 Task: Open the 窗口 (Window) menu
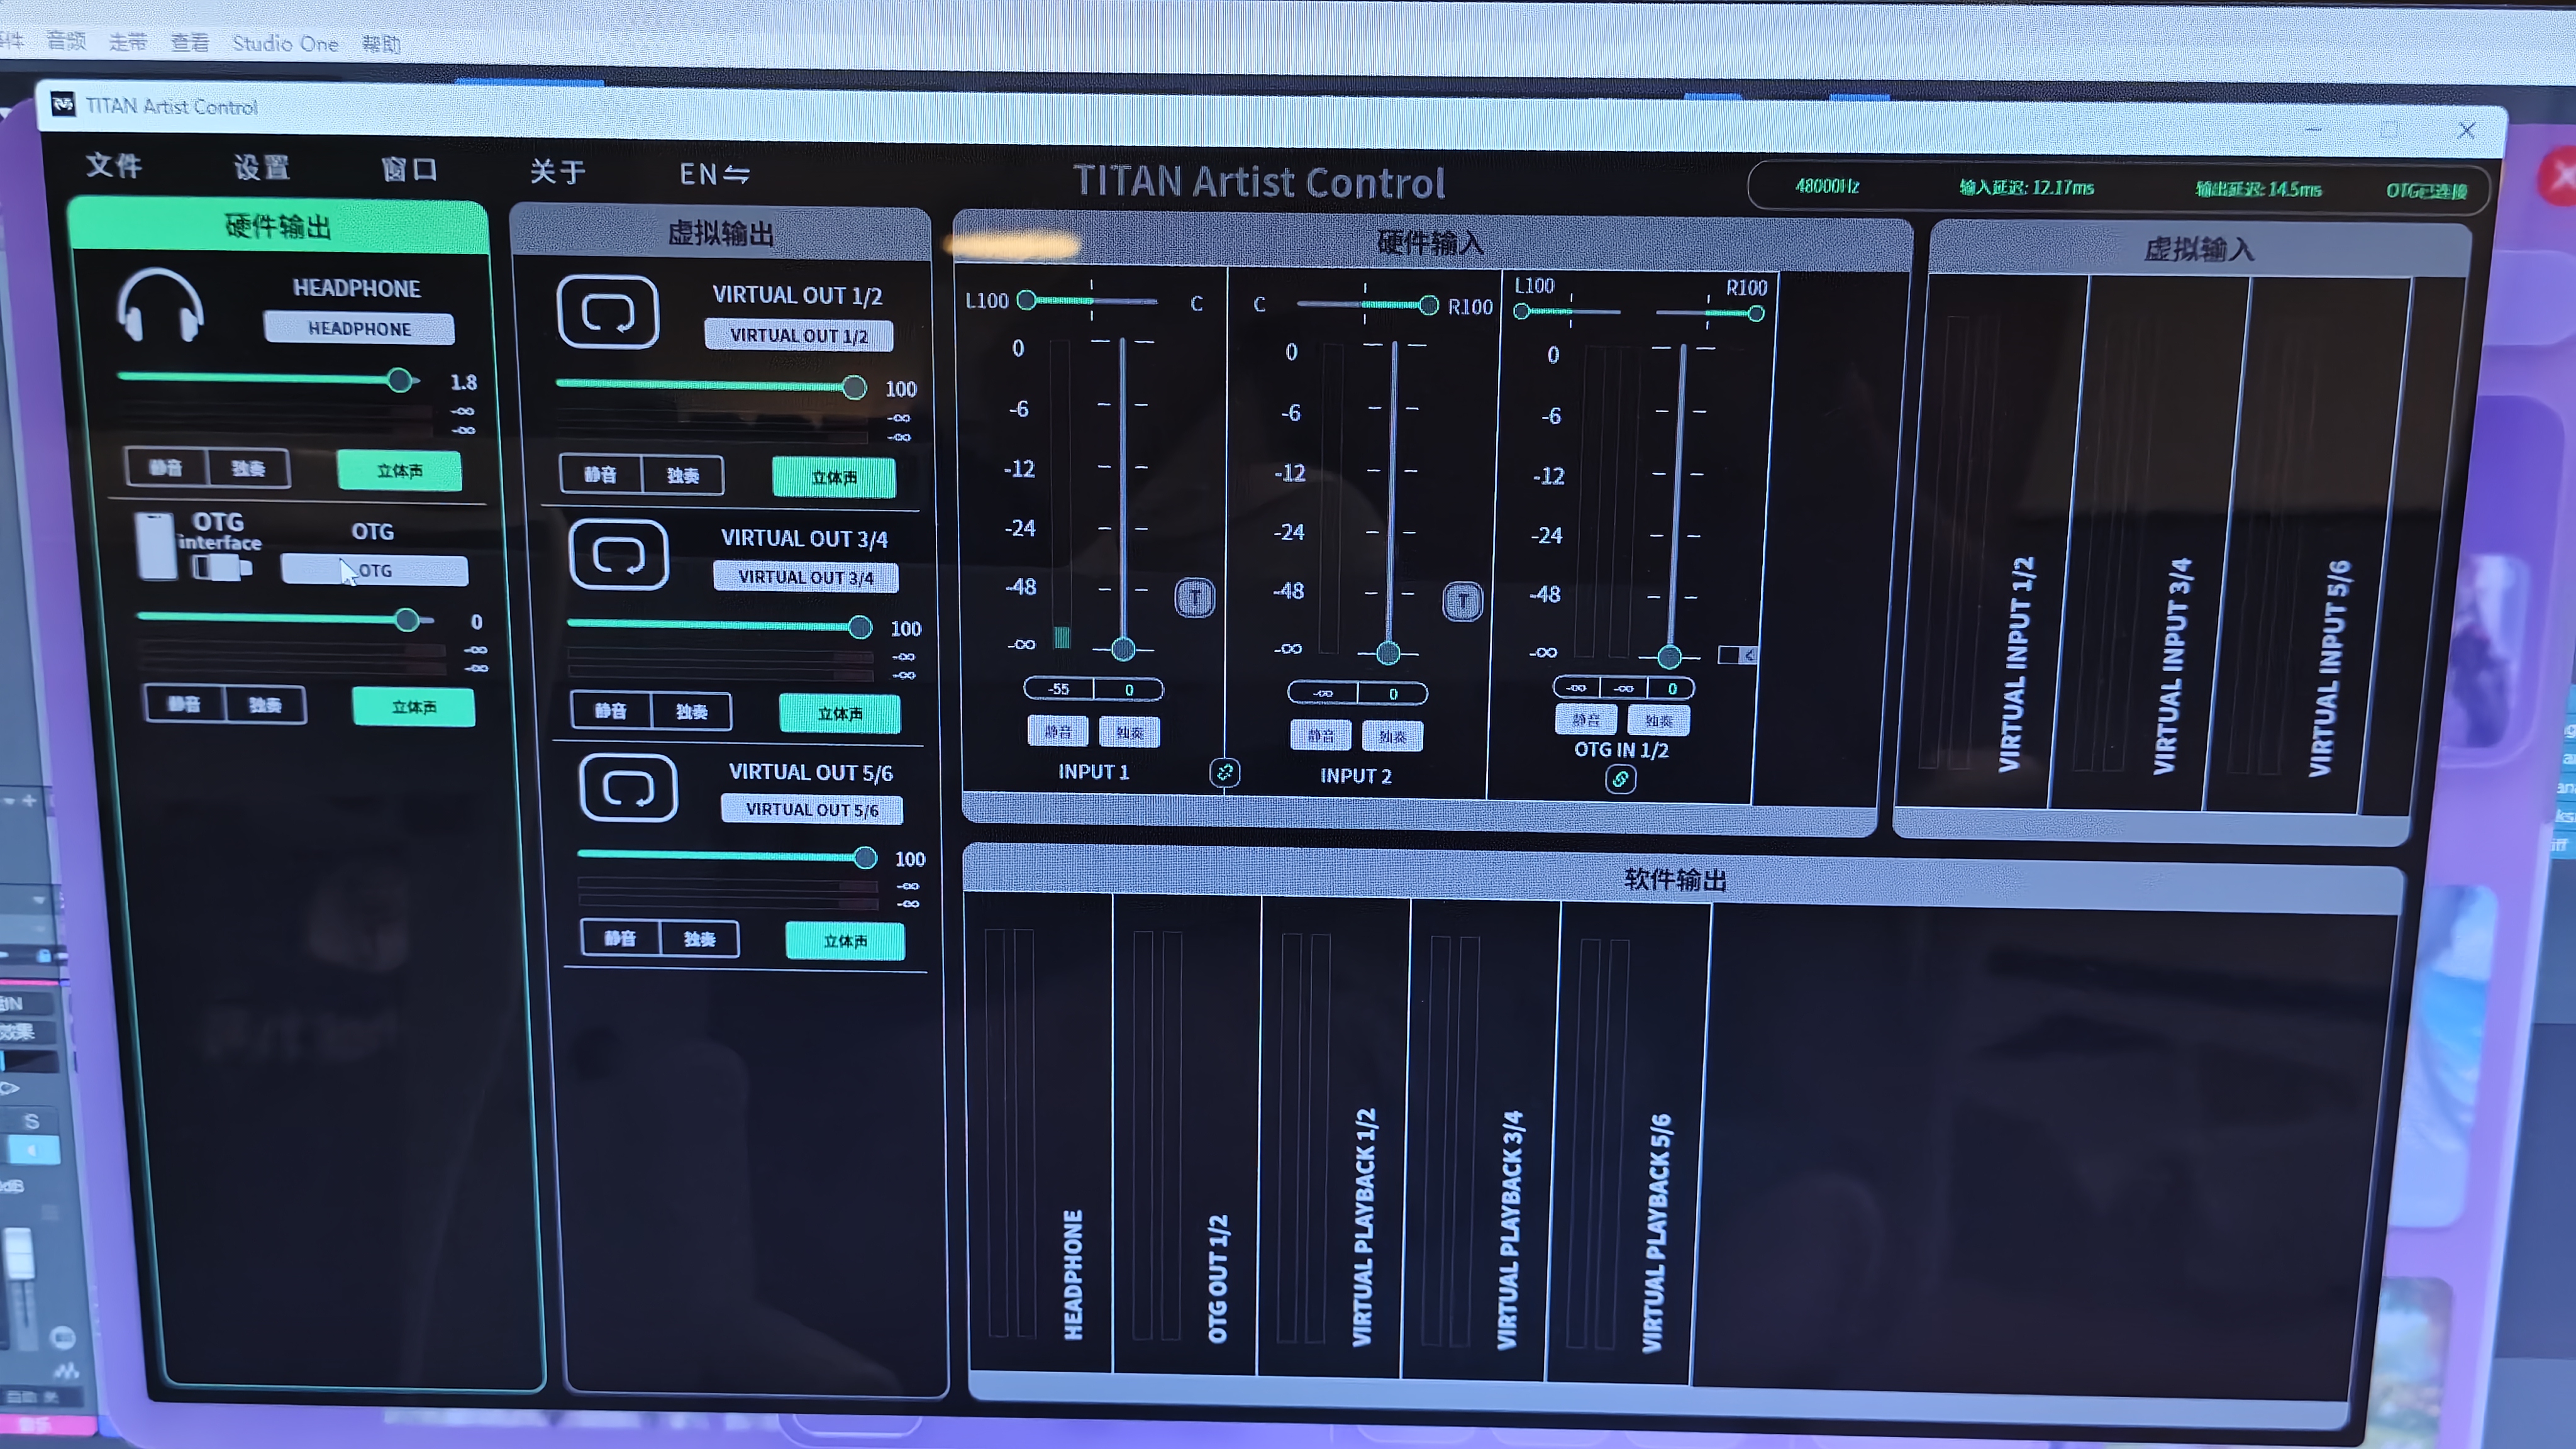[409, 169]
